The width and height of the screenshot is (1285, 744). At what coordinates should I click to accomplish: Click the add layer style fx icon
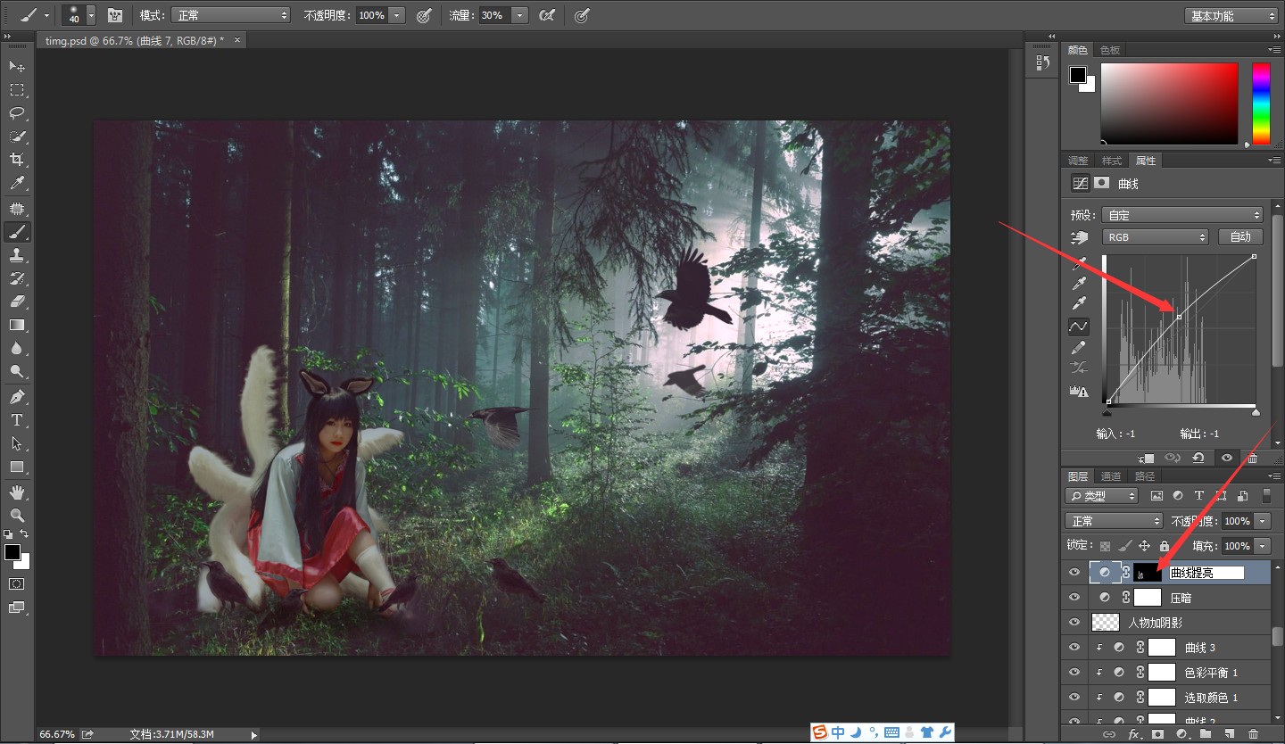[1135, 734]
